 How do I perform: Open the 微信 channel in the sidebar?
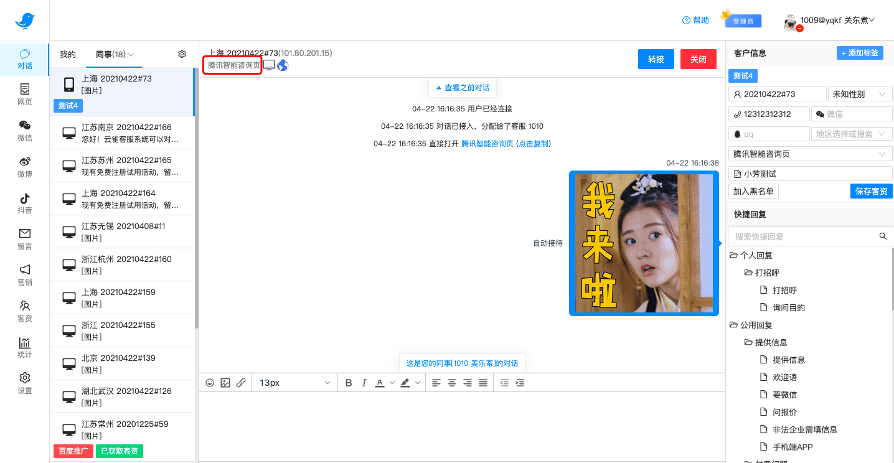pos(24,131)
